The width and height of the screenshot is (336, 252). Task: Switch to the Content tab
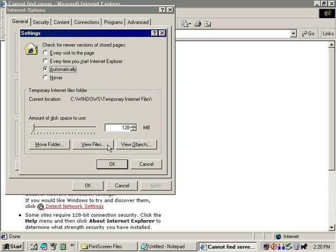coord(61,22)
